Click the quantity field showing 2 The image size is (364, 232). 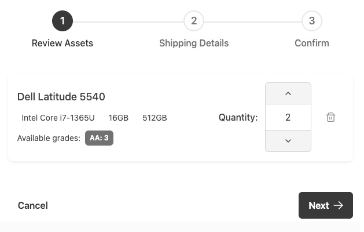coord(288,117)
